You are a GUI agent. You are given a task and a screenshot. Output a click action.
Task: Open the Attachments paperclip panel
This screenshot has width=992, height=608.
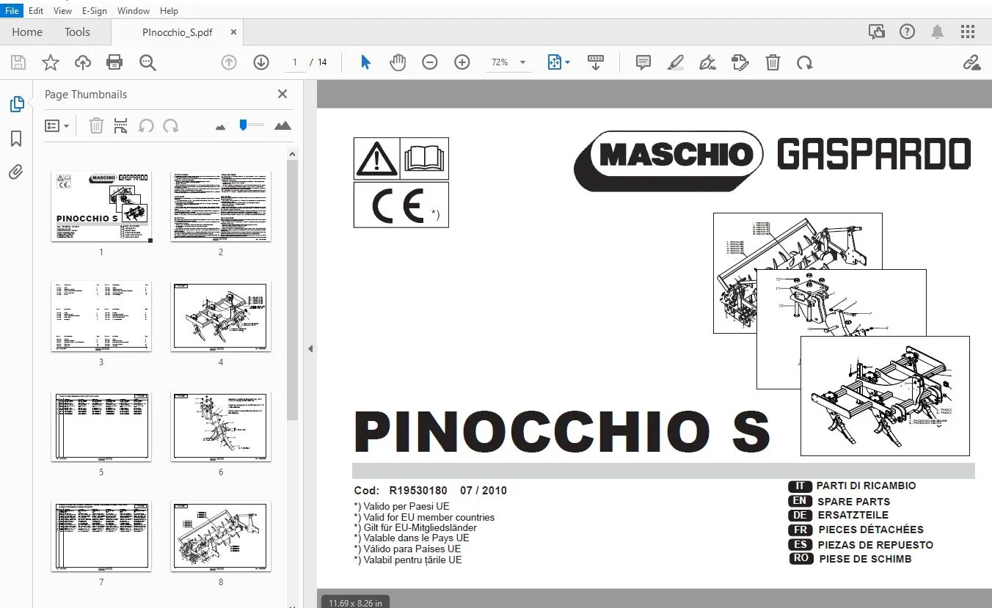16,172
